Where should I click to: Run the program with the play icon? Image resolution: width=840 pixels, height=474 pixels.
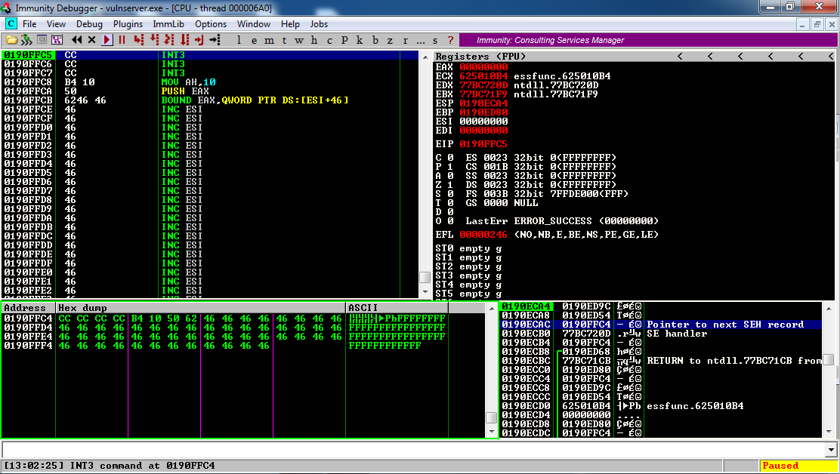coord(107,40)
